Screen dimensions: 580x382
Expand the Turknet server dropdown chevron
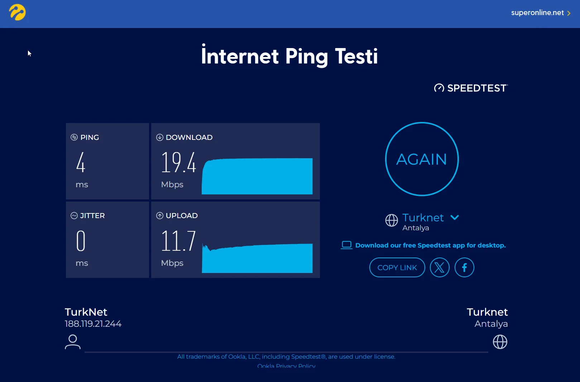(455, 217)
